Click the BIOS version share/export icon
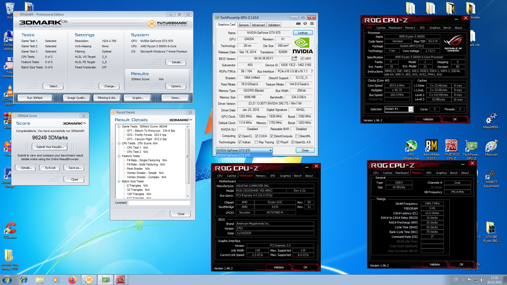The width and height of the screenshot is (507, 285). (x=294, y=58)
